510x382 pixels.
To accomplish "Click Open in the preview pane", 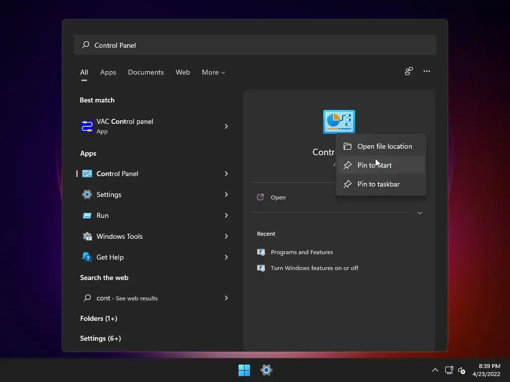I will (x=278, y=197).
